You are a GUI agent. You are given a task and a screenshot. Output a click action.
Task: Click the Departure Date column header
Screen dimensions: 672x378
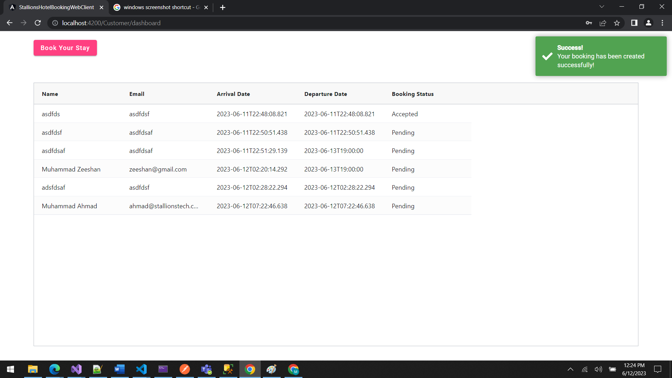tap(325, 94)
